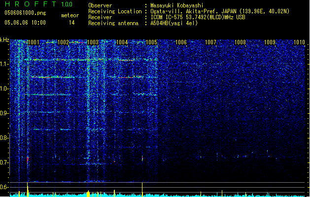This screenshot has width=310, height=197.
Task: Click the 1002 time marker
Action: coord(63,42)
